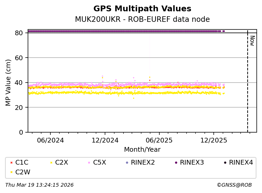Image resolution: width=262 pixels, height=193 pixels.
Task: Click the RINEX2 legend dot
Action: tap(127, 162)
